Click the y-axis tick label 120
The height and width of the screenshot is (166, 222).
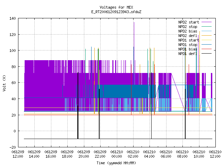click(12, 35)
